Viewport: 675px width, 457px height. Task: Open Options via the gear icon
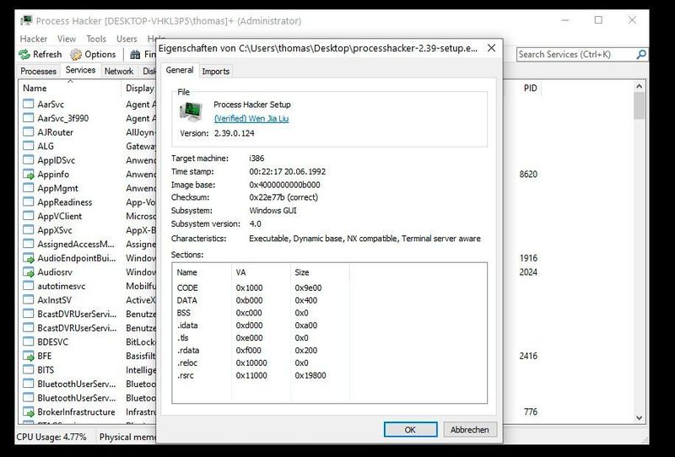click(76, 55)
